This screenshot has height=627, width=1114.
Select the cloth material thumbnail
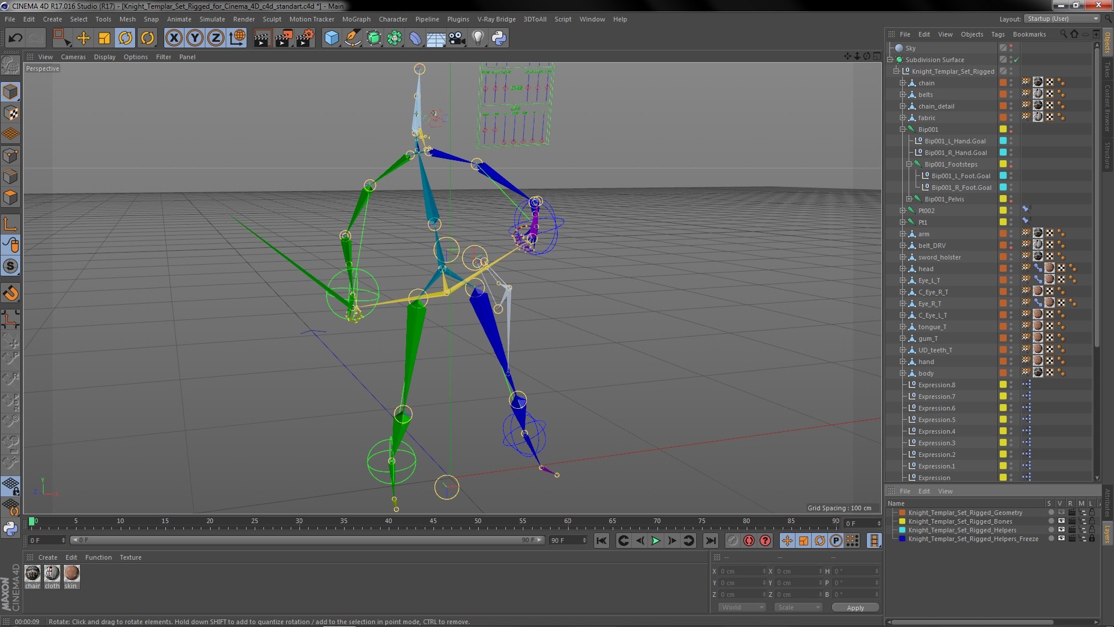(x=52, y=574)
